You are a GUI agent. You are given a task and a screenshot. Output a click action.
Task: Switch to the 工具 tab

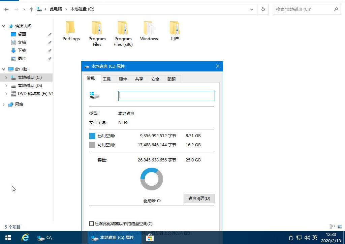click(107, 79)
